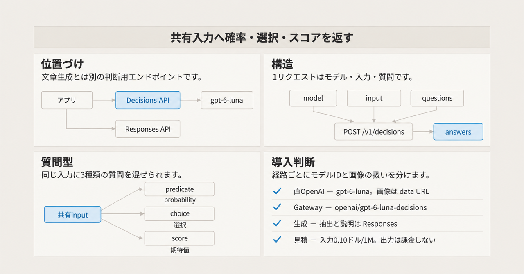Click text Gateway — openai/gpt-6-luna-decisions

[360, 208]
